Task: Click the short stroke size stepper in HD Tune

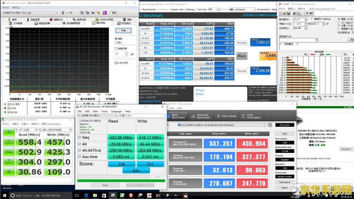Action: pyautogui.click(x=126, y=54)
